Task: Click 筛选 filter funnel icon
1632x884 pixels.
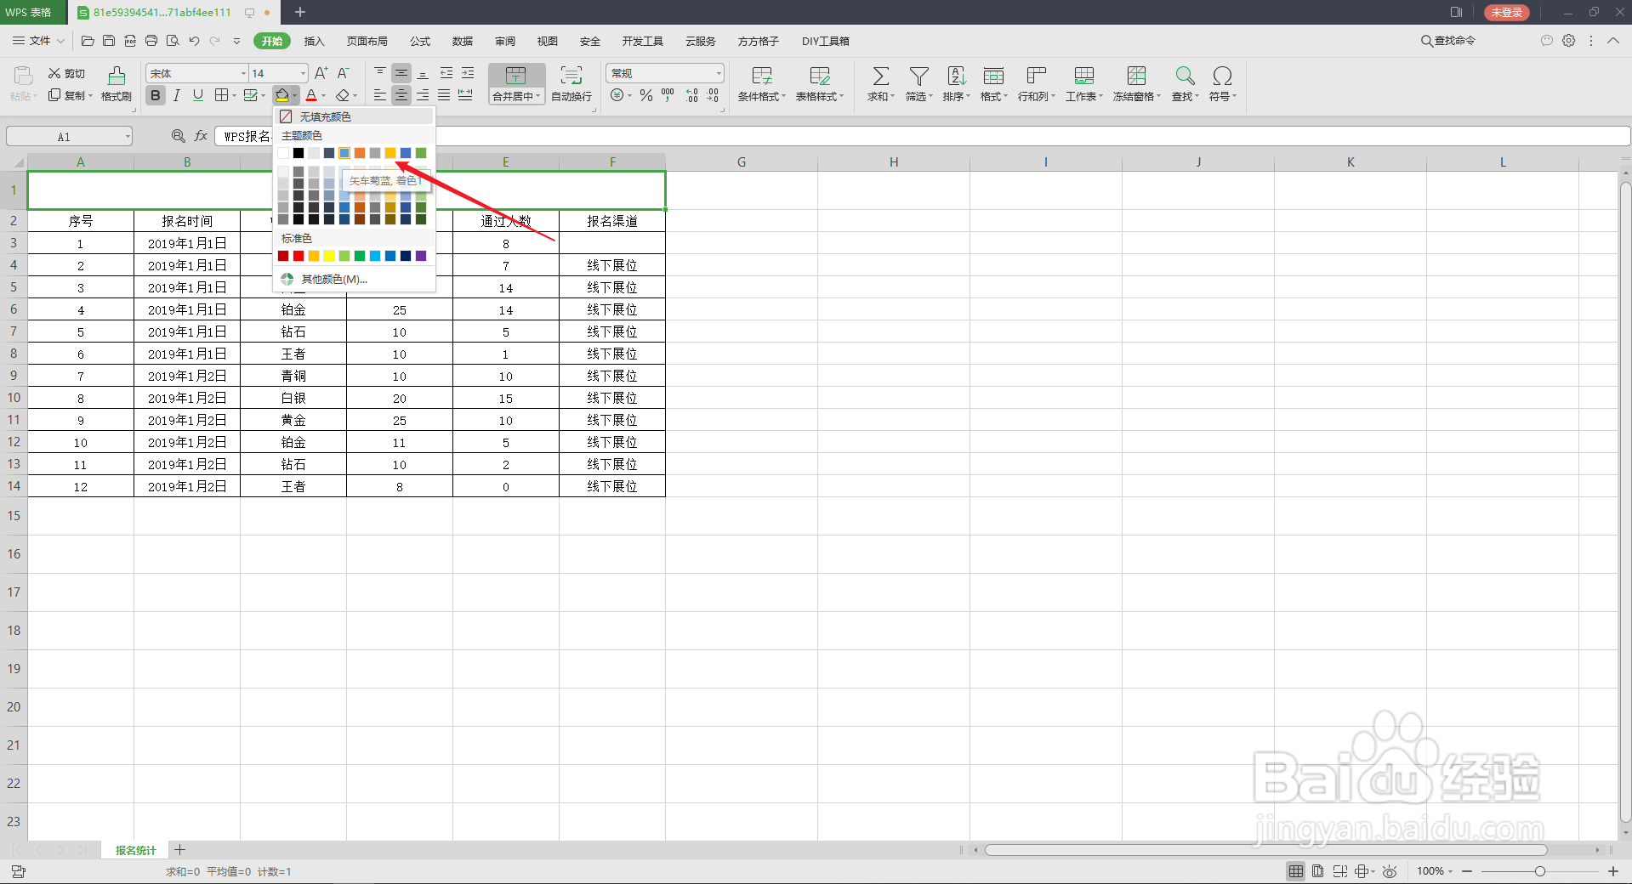Action: click(x=918, y=76)
